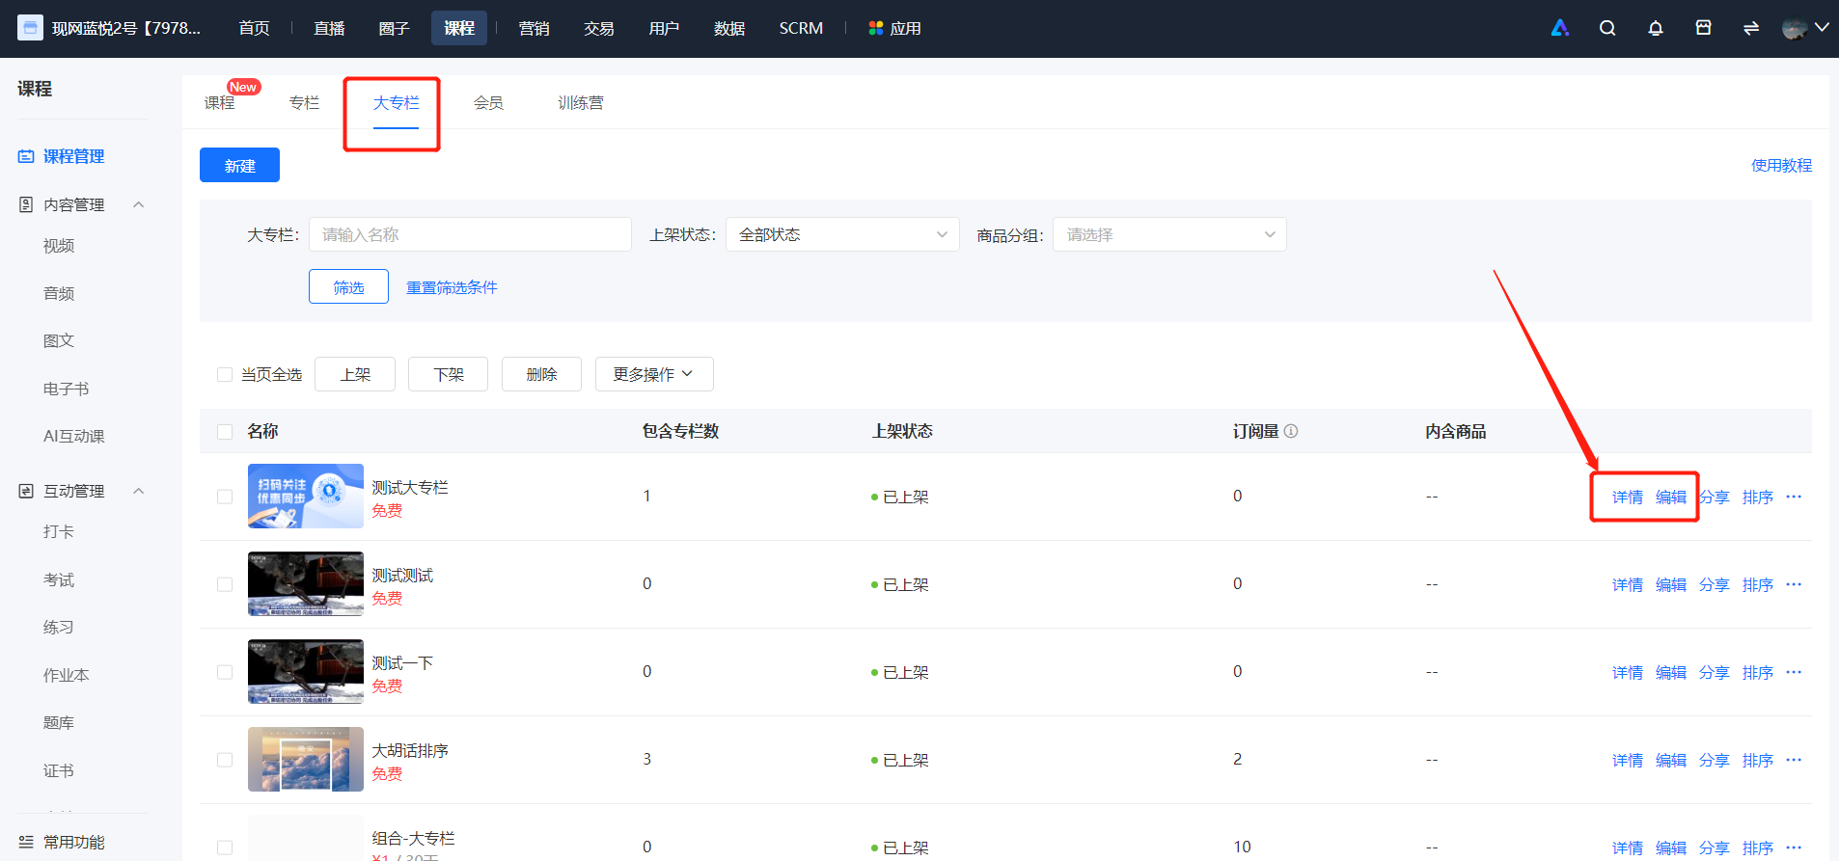
Task: Open the search magnifier icon
Action: pos(1607,28)
